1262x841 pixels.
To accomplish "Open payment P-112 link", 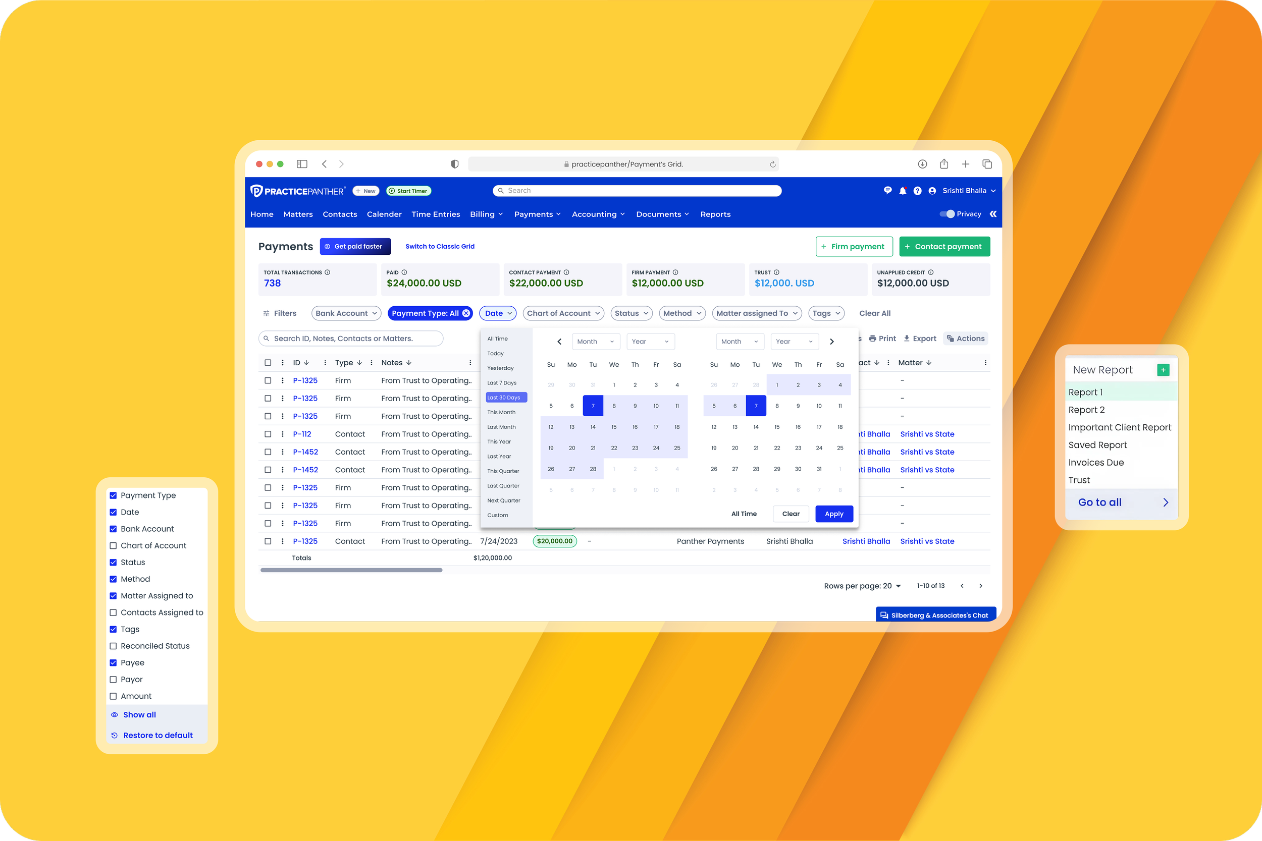I will point(302,434).
